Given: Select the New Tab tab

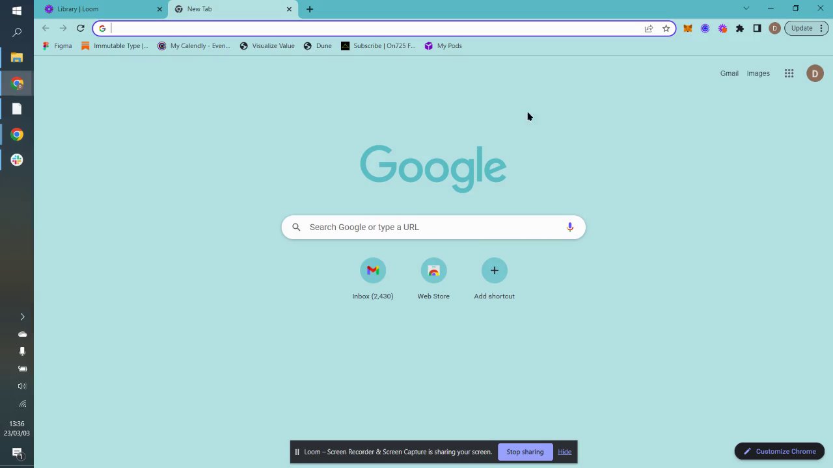Looking at the screenshot, I should click(233, 9).
